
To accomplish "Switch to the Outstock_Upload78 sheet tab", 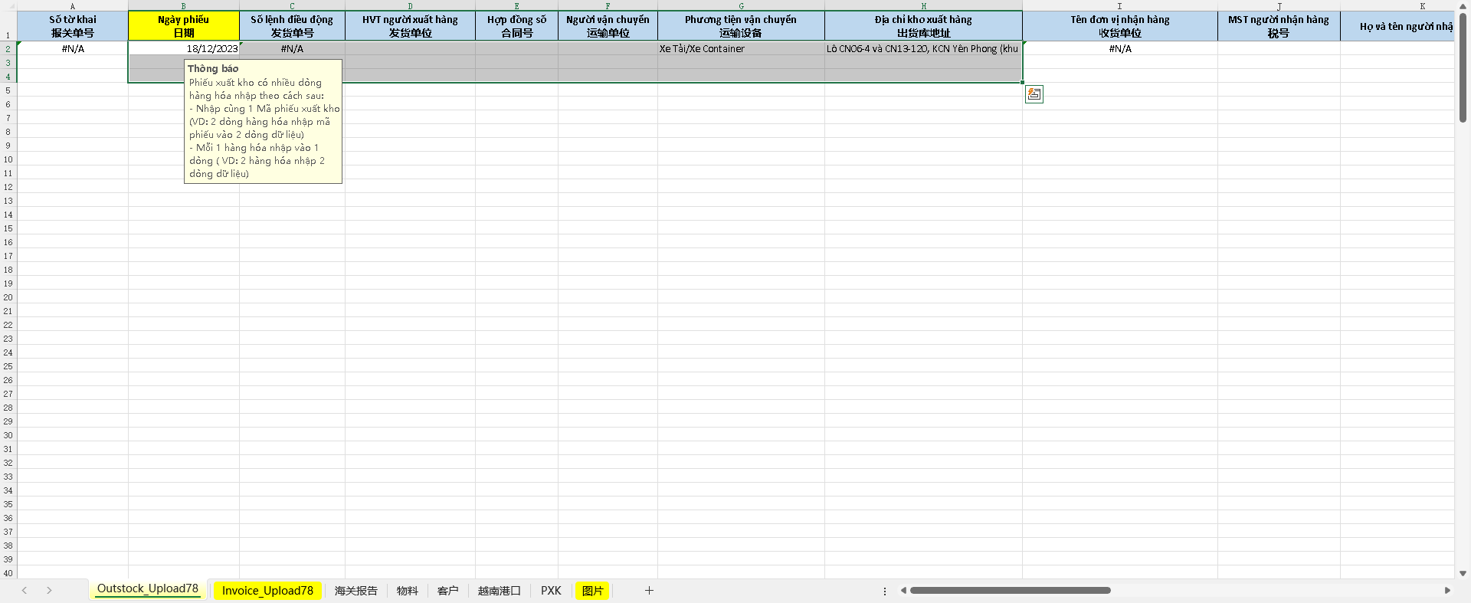I will [x=148, y=589].
